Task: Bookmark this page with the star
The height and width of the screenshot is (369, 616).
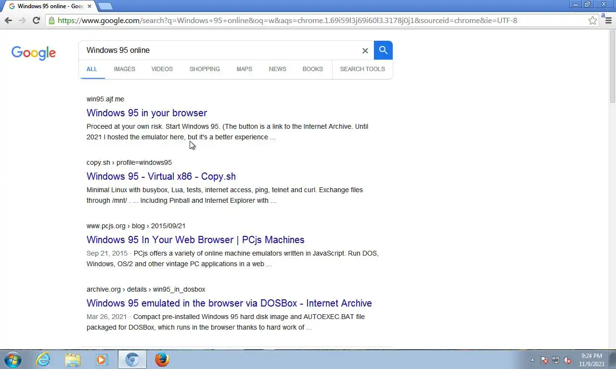Action: pyautogui.click(x=592, y=21)
